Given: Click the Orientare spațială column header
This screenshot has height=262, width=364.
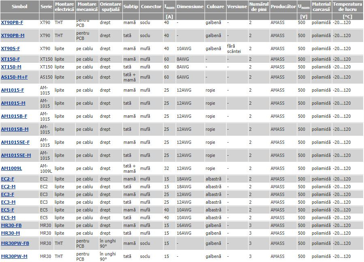Looking at the screenshot, I should pyautogui.click(x=111, y=7).
